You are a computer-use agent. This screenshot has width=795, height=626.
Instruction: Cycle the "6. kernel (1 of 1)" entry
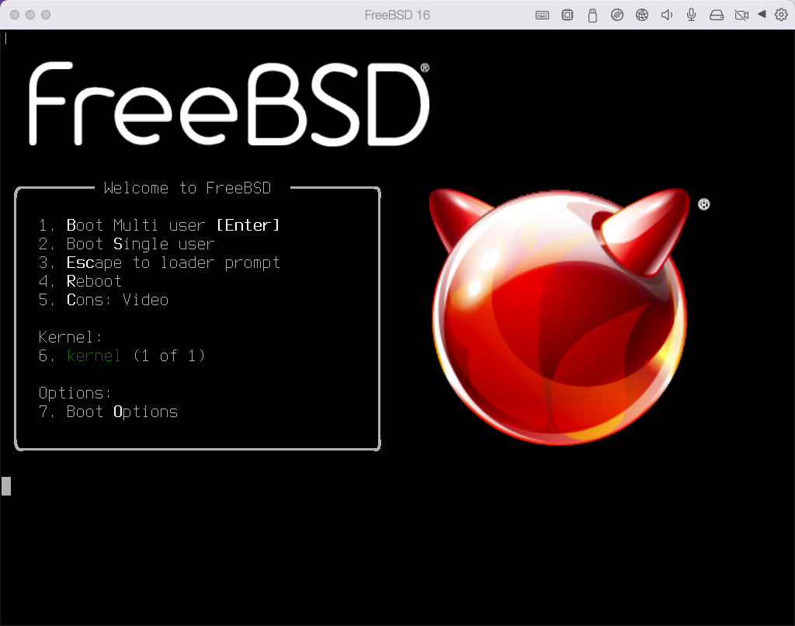[x=122, y=356]
